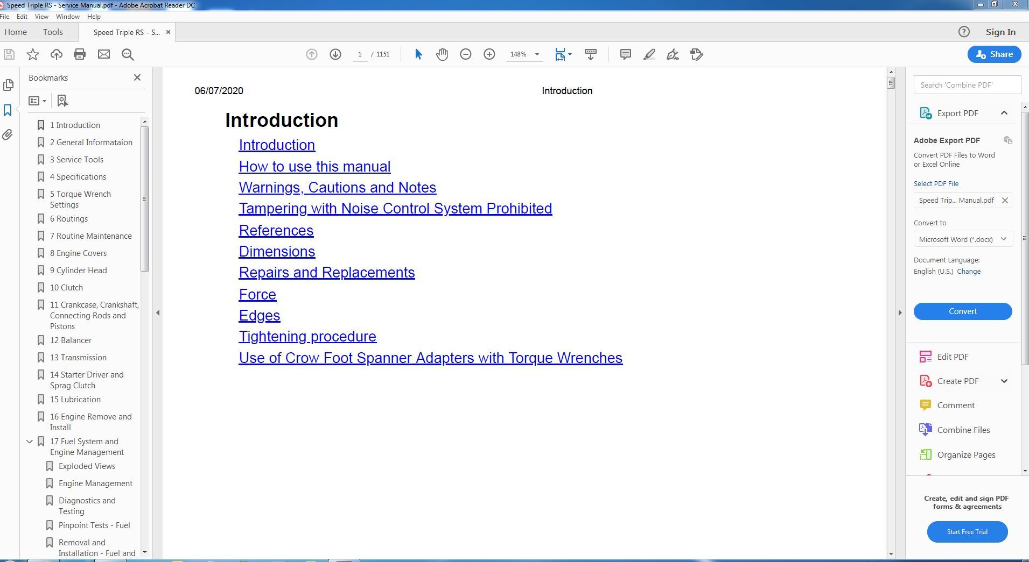1029x562 pixels.
Task: Open the Convert to format dropdown
Action: (x=962, y=239)
